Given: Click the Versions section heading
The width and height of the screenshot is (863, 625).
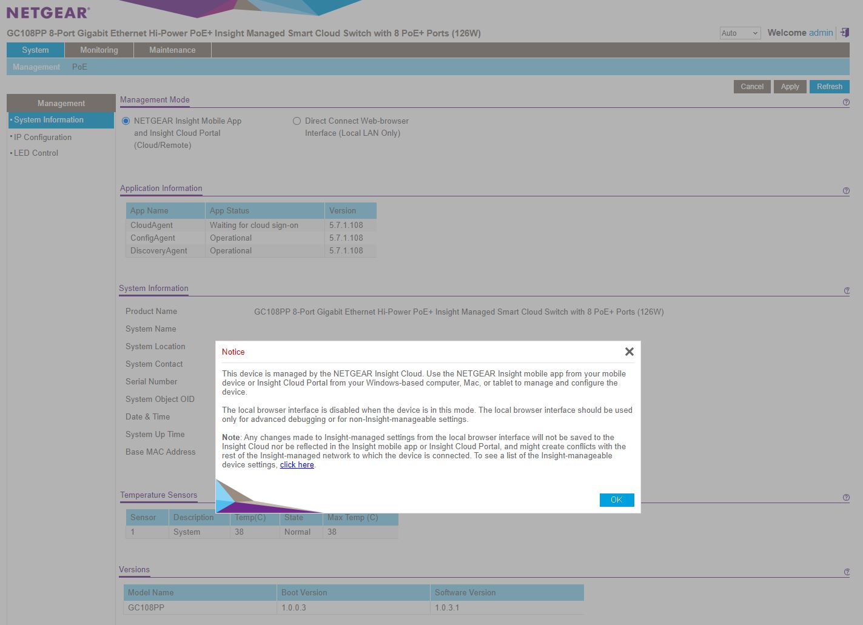Looking at the screenshot, I should 134,570.
